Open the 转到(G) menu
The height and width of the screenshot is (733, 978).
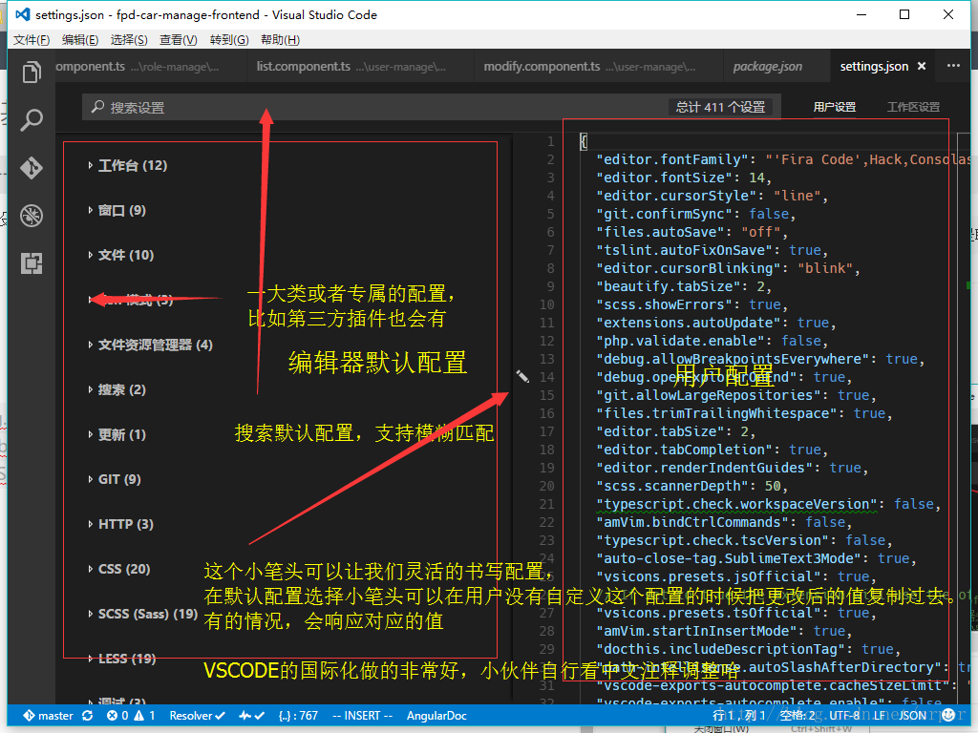(229, 40)
